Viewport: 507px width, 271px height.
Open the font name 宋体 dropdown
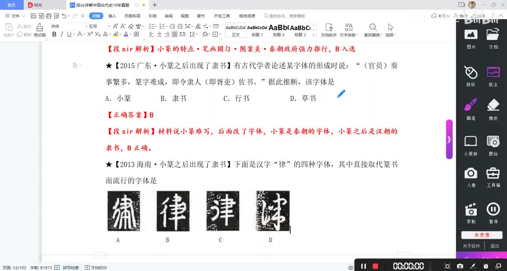pos(86,26)
